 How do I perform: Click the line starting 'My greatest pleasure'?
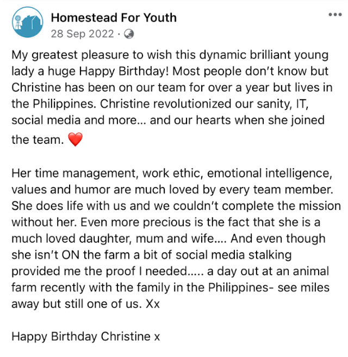pos(170,55)
